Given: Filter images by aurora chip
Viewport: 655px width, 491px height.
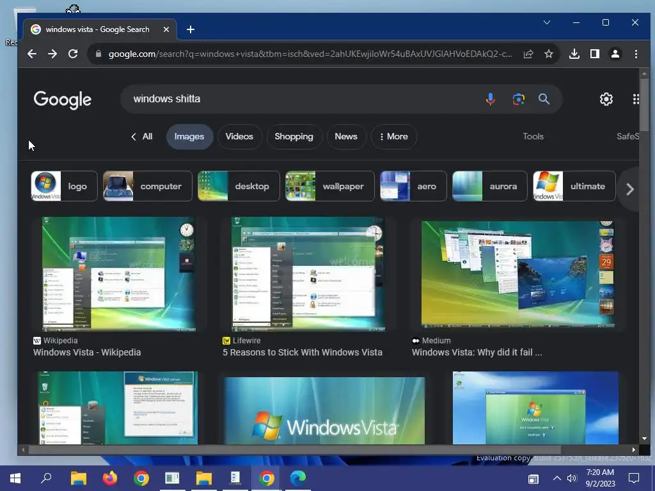Looking at the screenshot, I should [489, 186].
